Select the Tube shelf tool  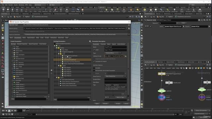pyautogui.click(x=13, y=10)
